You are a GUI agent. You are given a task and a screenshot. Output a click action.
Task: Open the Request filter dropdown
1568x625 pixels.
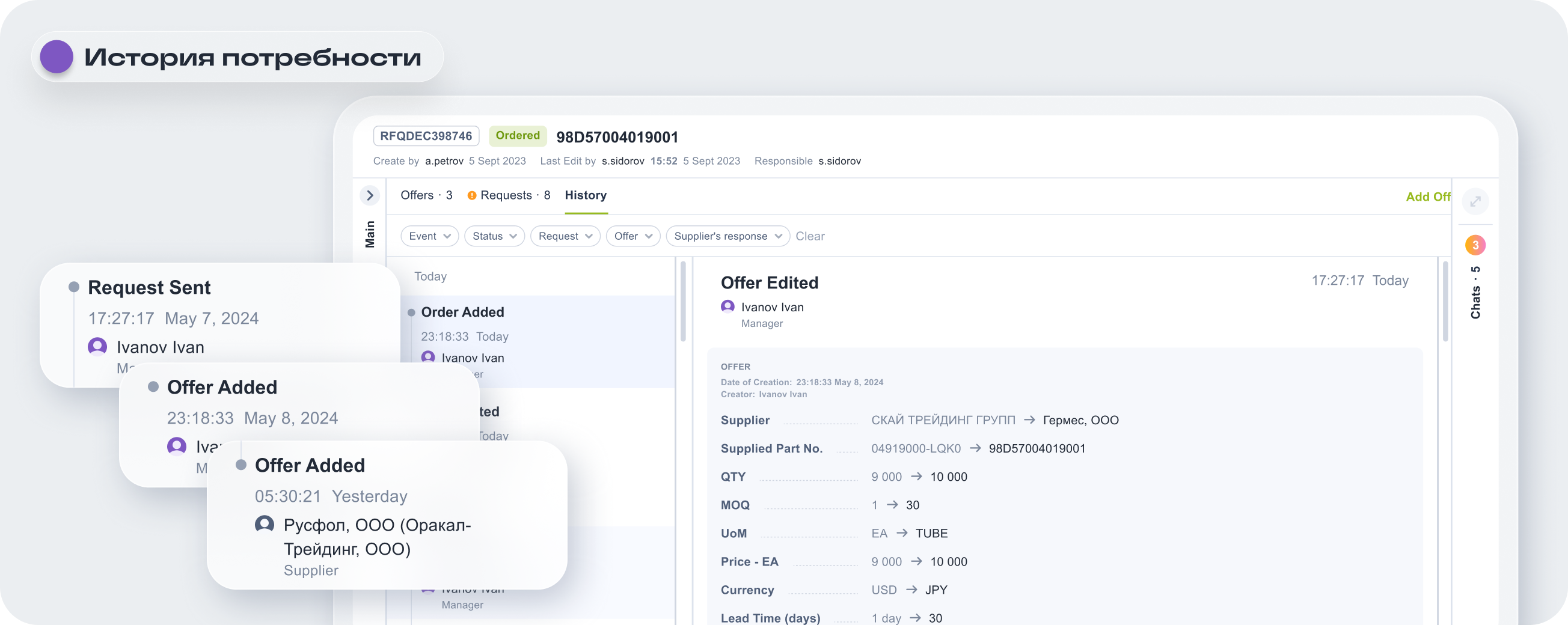point(565,236)
